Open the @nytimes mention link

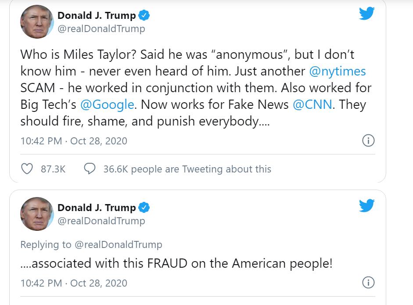coord(338,71)
